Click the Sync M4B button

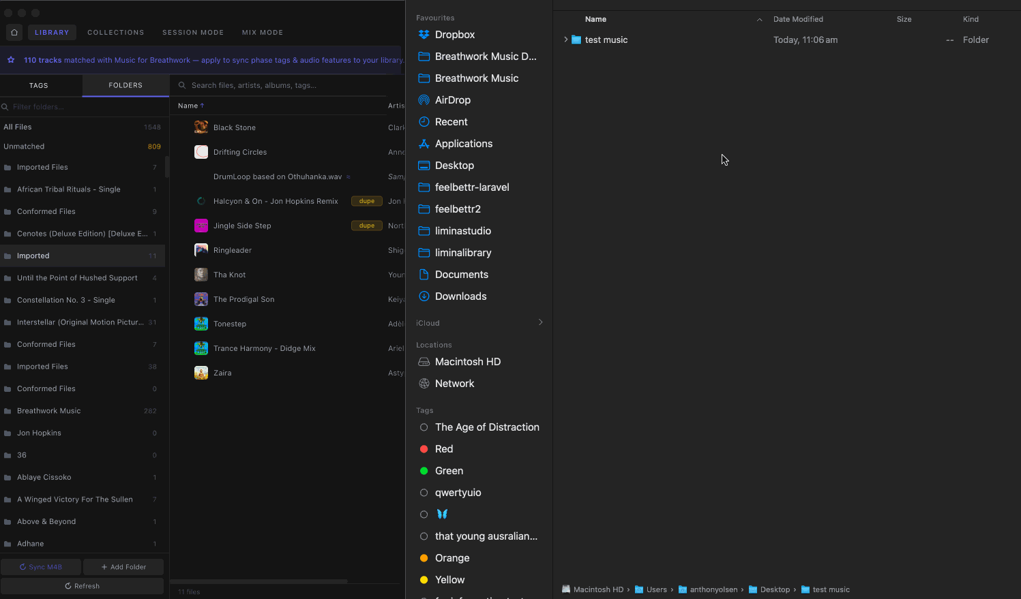point(41,567)
